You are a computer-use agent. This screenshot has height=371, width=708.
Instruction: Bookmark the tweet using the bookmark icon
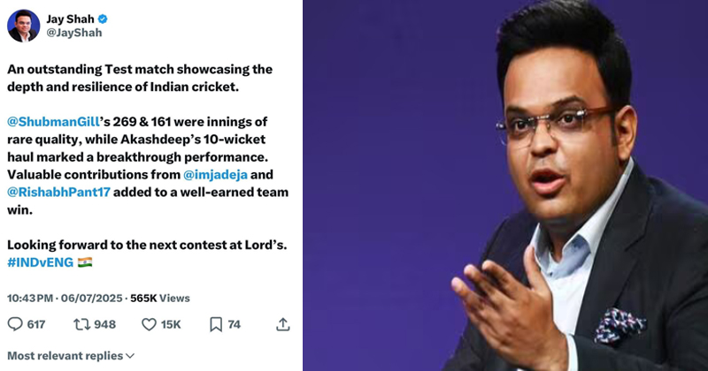(216, 324)
